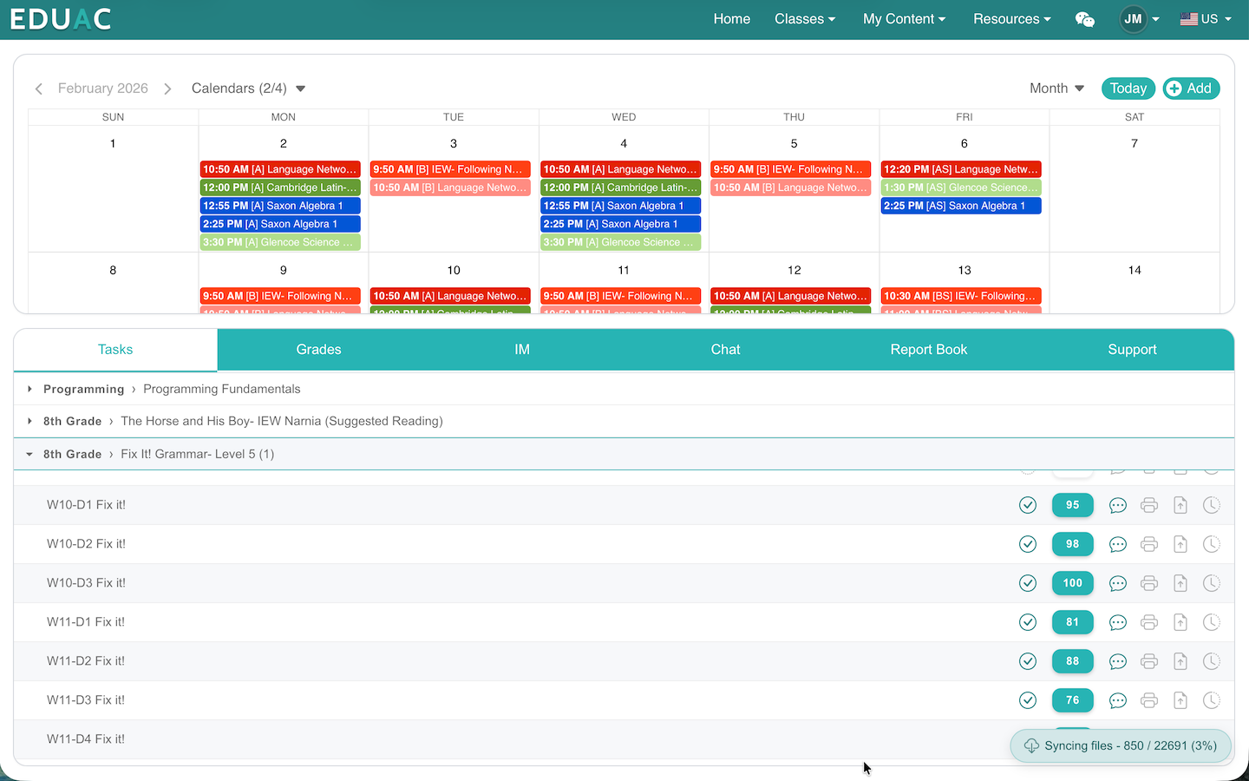1249x781 pixels.
Task: Upload file for W10-D2 Fix it!
Action: pyautogui.click(x=1180, y=544)
